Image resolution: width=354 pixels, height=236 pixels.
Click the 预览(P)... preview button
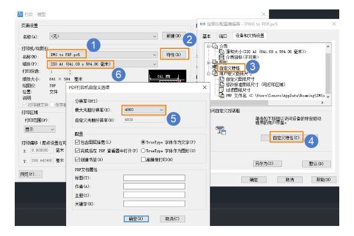30,174
